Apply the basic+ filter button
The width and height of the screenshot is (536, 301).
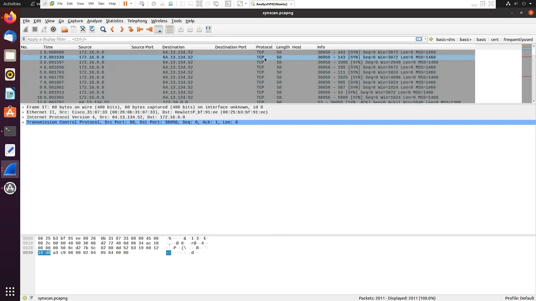click(x=466, y=39)
